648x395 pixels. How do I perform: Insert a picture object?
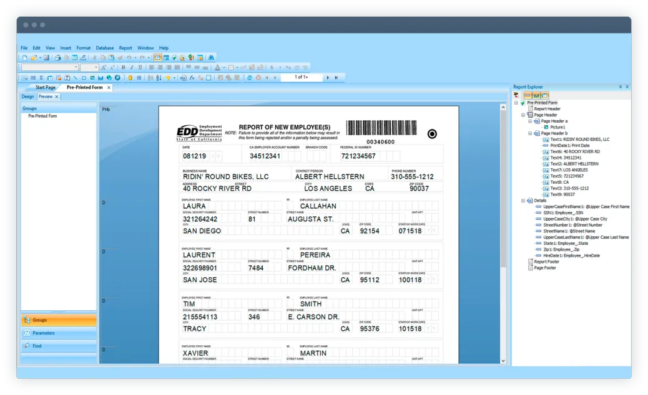point(92,77)
